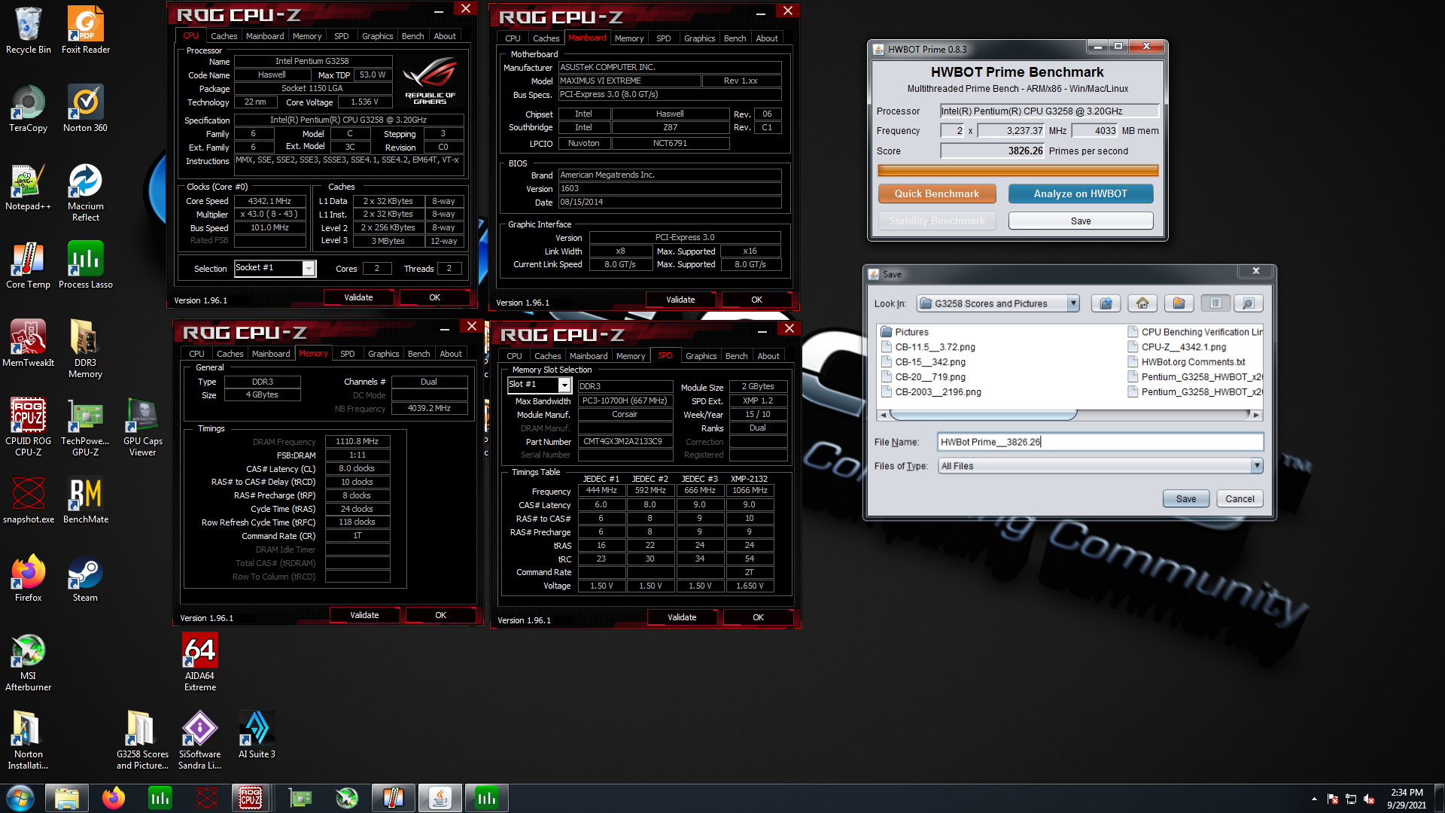The width and height of the screenshot is (1445, 813).
Task: Open Foxit Reader desktop icon
Action: [86, 30]
